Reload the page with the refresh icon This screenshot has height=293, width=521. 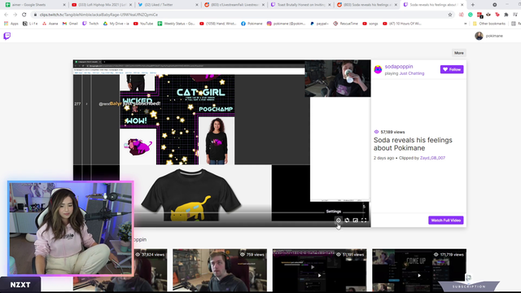point(24,15)
